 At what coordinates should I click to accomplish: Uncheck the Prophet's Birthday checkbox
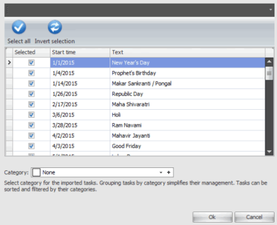[x=31, y=73]
